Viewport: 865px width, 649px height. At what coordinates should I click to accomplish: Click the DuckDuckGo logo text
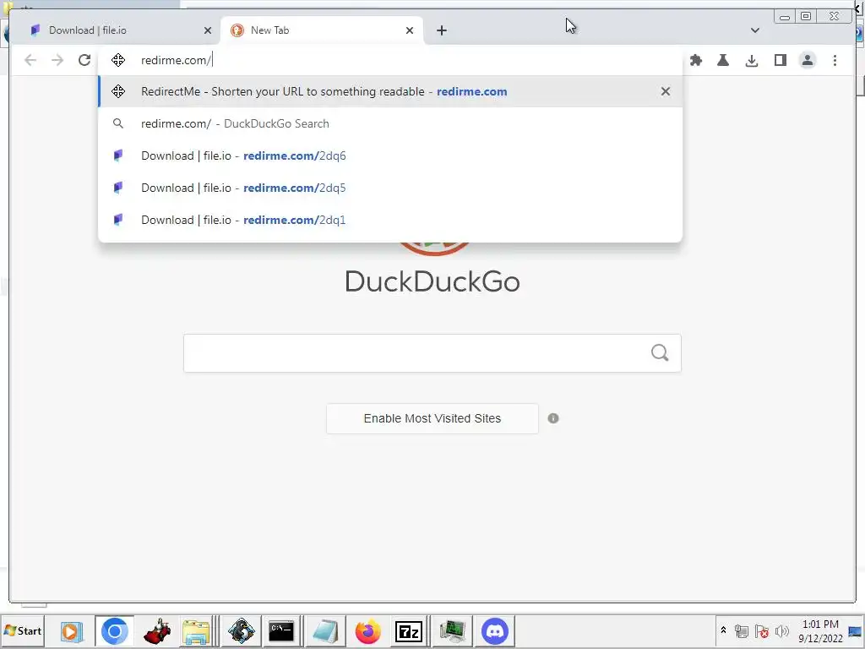[x=432, y=281]
